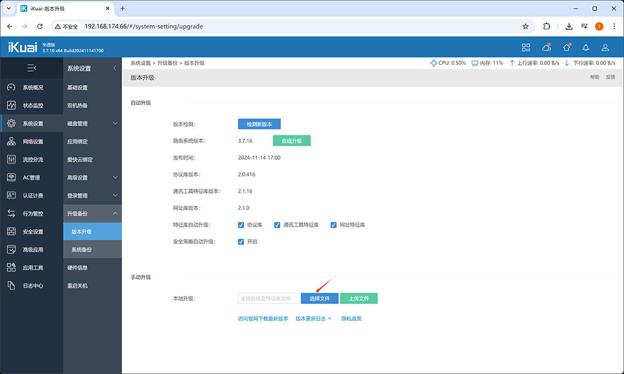Open 应用工具 grid icon
Screen dimensions: 624x374
pyautogui.click(x=11, y=267)
